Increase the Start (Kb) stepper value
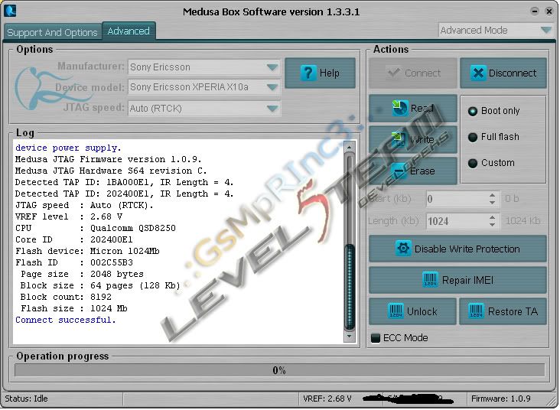 (493, 195)
